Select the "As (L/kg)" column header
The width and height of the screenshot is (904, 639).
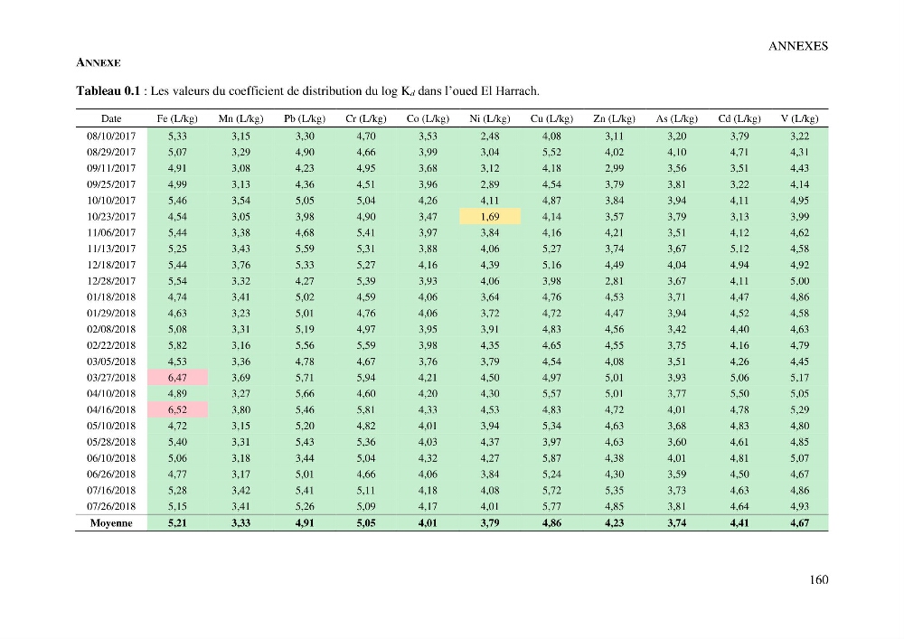pyautogui.click(x=677, y=118)
